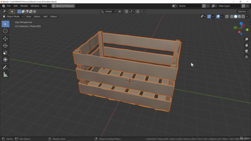Set selection mode to invert
The width and height of the screenshot is (251, 141).
(31, 11)
